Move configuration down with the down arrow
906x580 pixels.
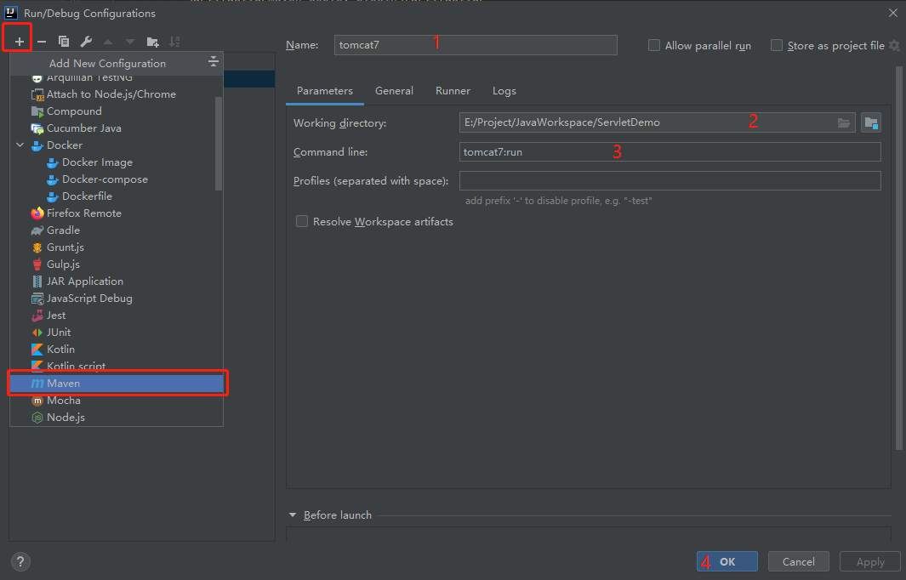[130, 42]
